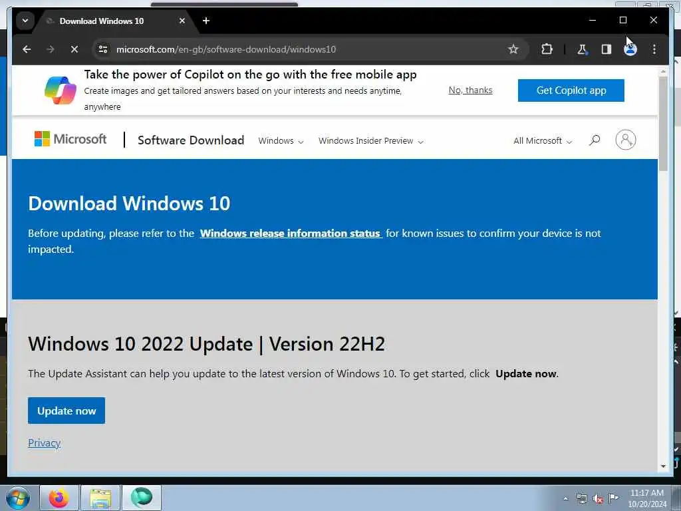Open the Action Center flag icon

613,498
